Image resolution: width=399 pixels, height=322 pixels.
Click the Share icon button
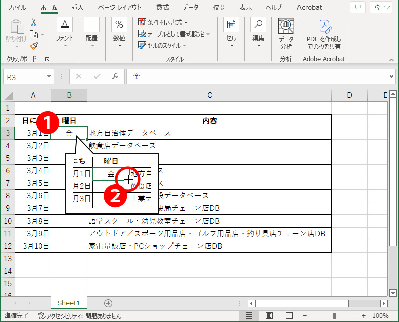point(377,7)
